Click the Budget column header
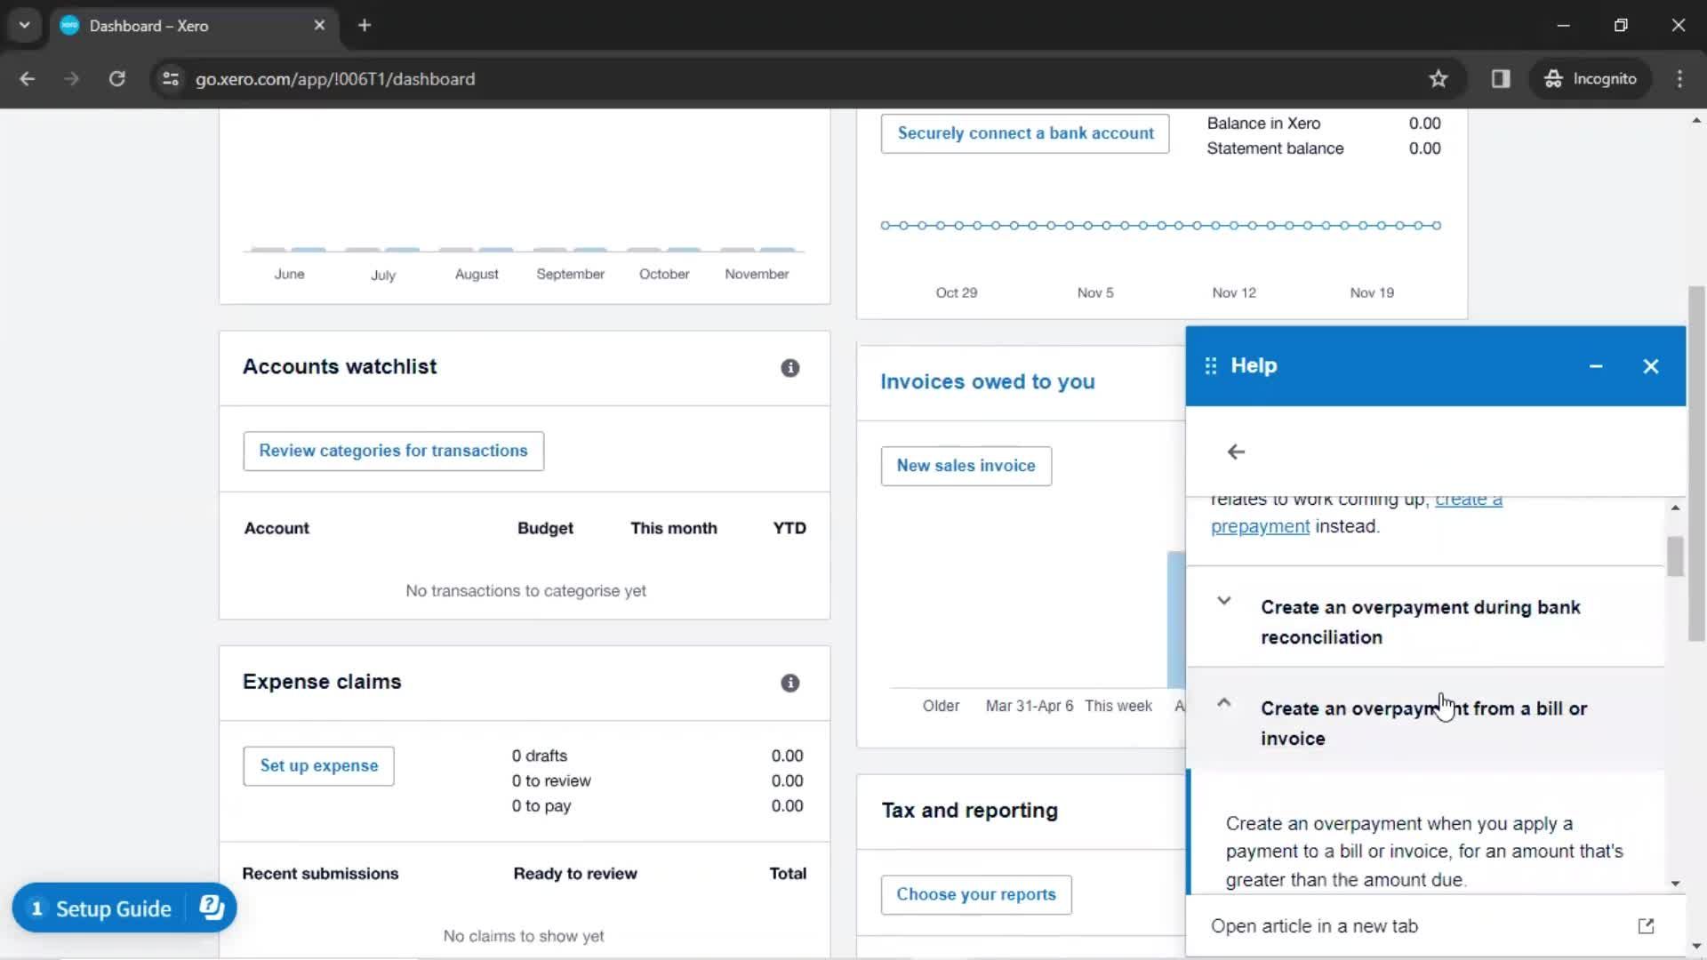Screen dimensions: 1707x960 pyautogui.click(x=545, y=528)
